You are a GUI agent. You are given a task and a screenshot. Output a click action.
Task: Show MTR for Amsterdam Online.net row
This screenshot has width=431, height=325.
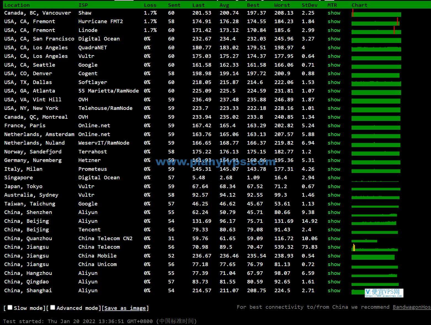click(334, 134)
